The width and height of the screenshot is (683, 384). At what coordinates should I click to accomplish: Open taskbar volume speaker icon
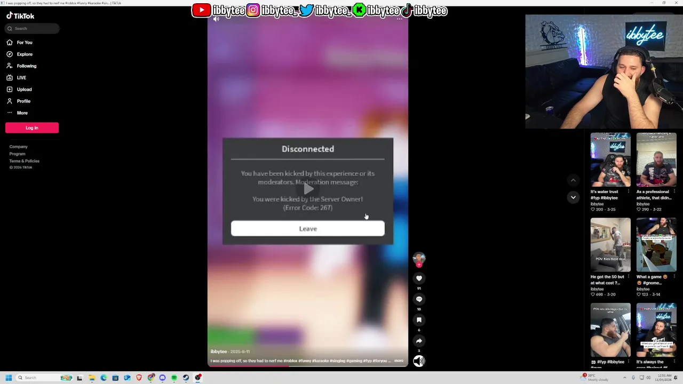click(x=648, y=378)
